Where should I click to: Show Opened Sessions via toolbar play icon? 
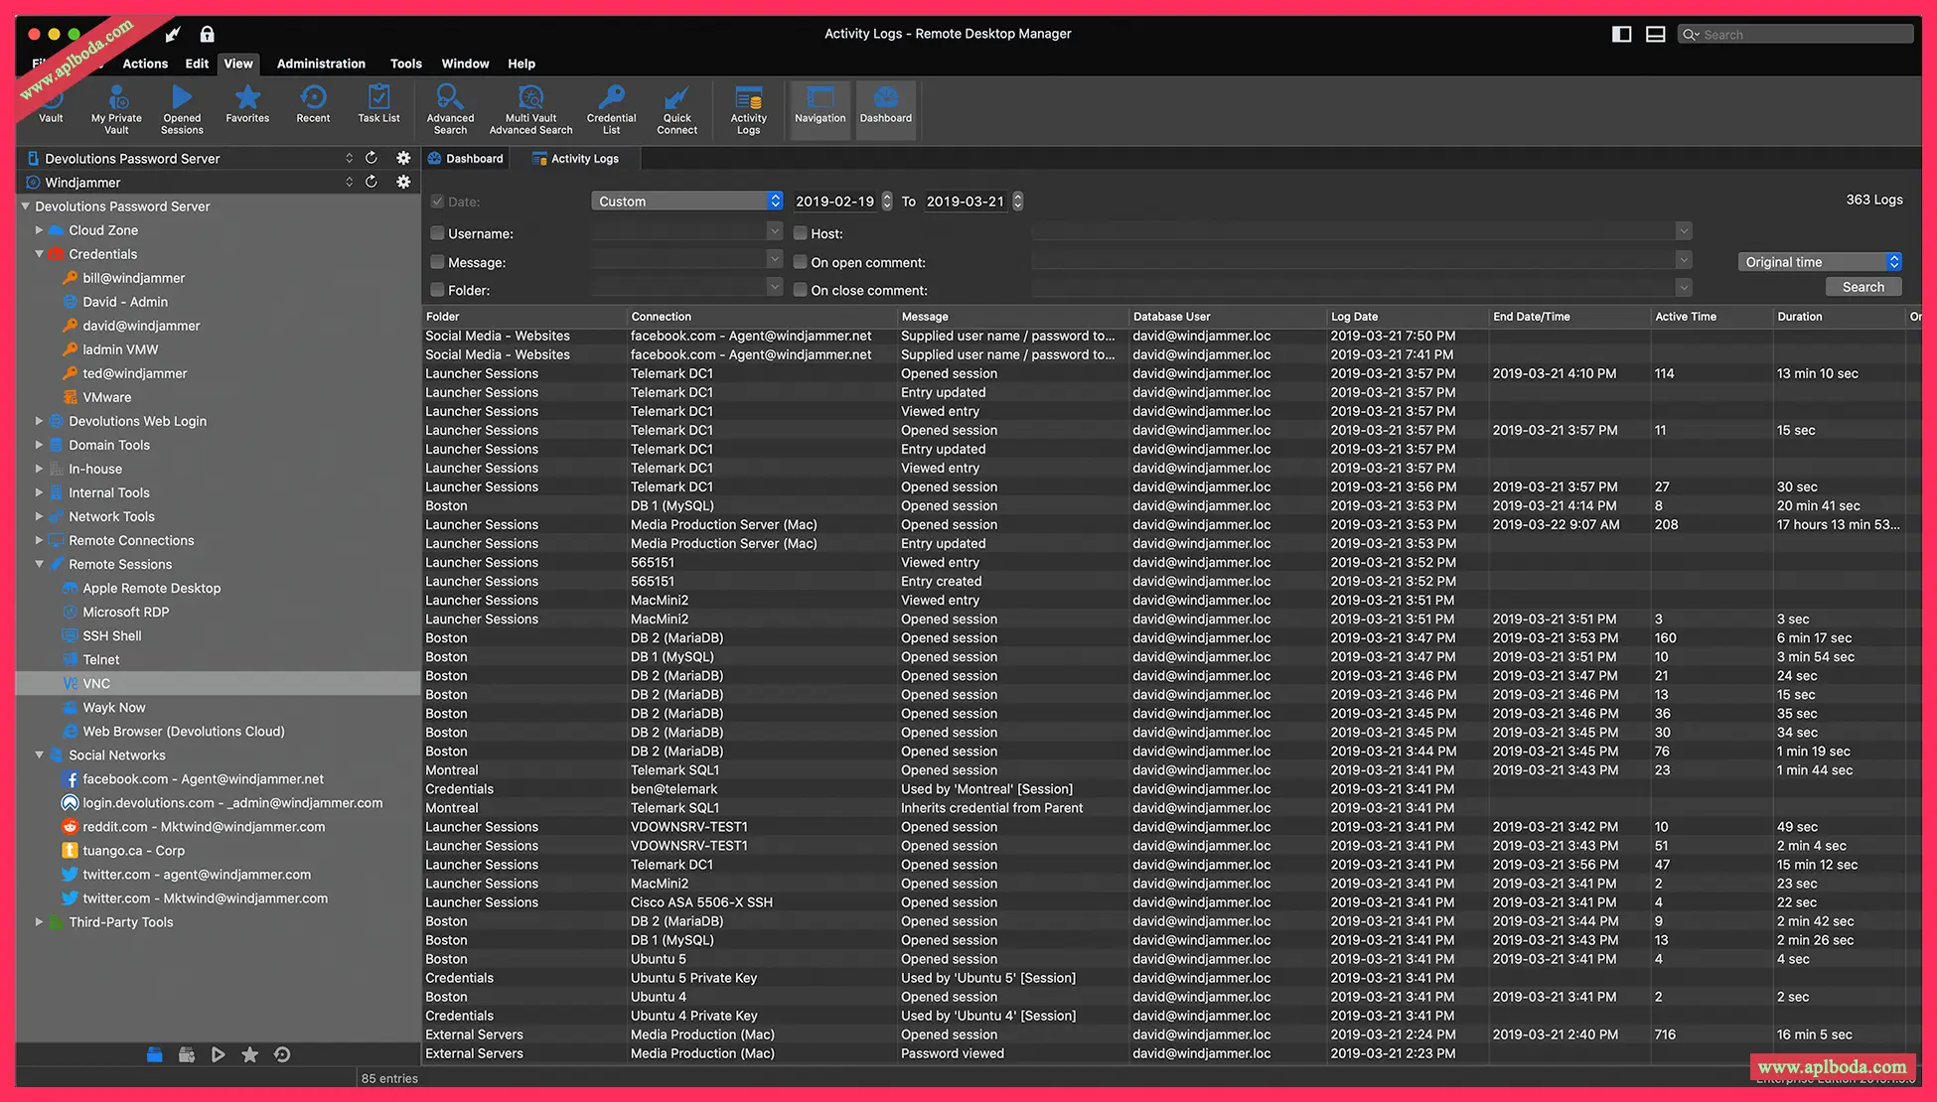182,109
